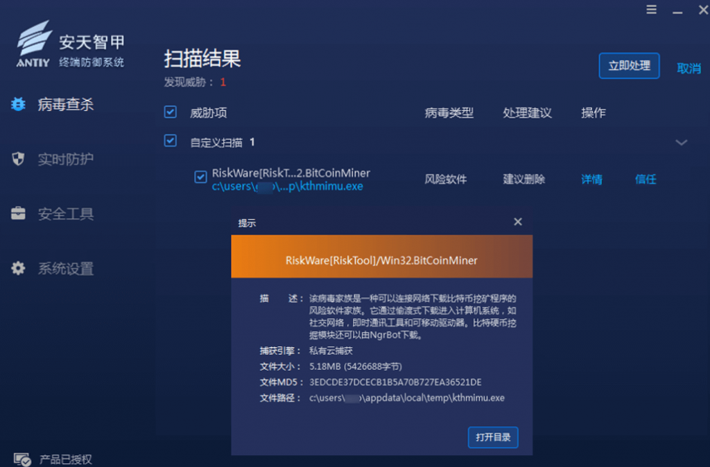
Task: Click the 产品已授权 license status icon
Action: pos(21,459)
